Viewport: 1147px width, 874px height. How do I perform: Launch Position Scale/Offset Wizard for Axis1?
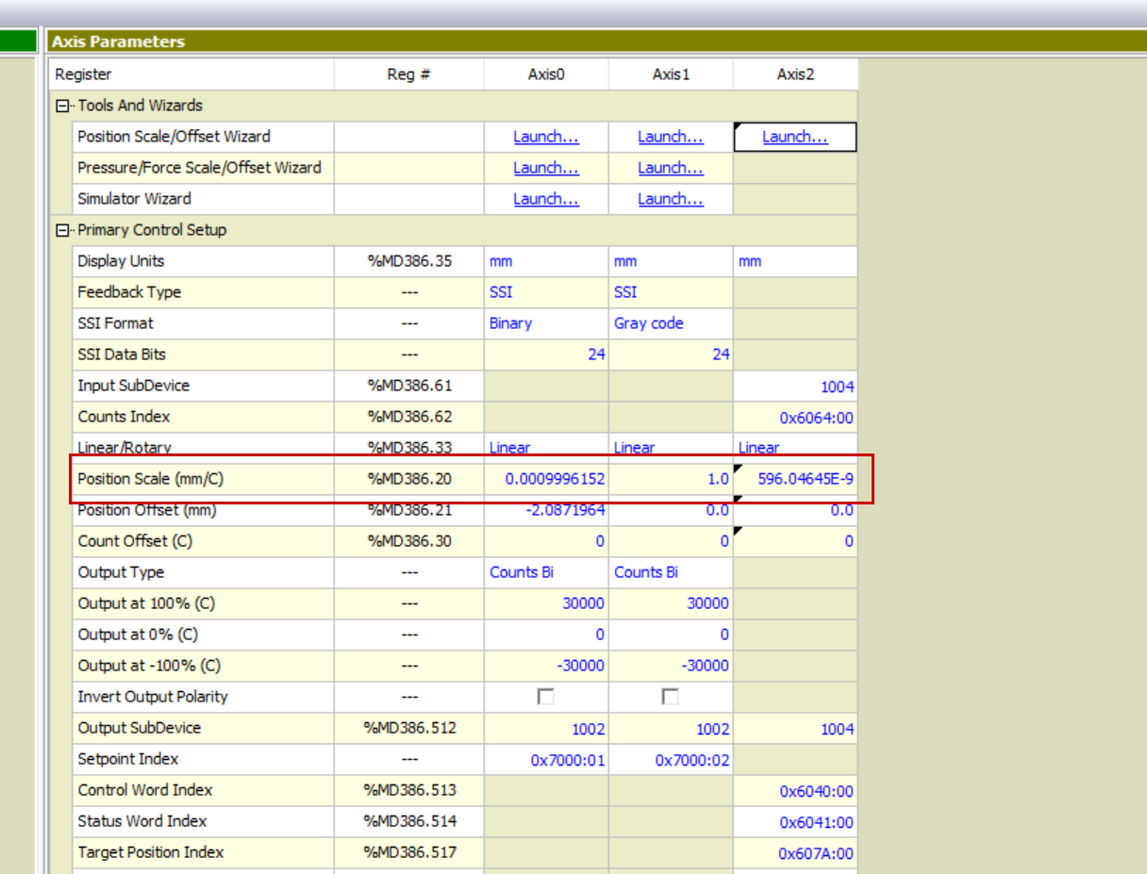pos(671,137)
